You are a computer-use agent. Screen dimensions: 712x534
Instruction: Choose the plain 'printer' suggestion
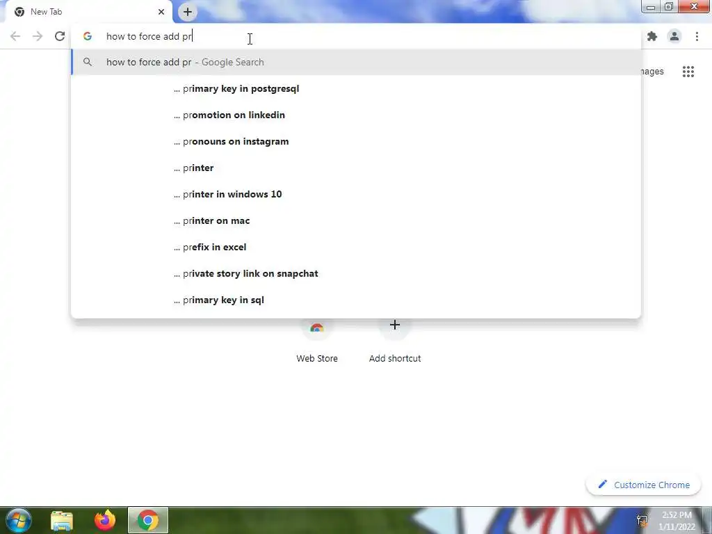tap(357, 168)
